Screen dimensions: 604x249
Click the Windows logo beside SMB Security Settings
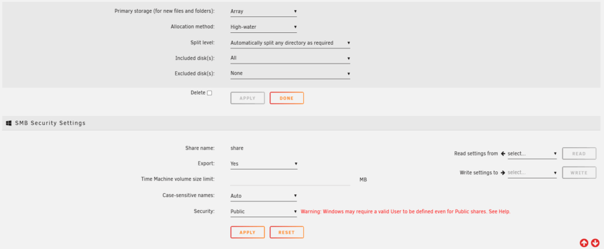click(9, 124)
